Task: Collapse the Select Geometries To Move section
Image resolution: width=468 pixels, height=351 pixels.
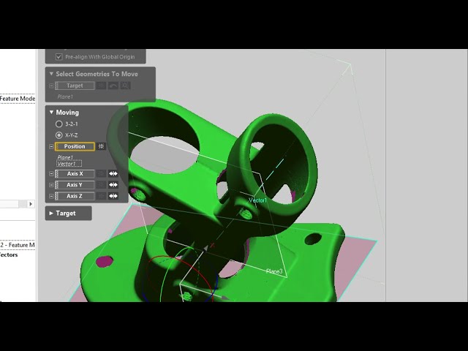Action: (x=51, y=74)
